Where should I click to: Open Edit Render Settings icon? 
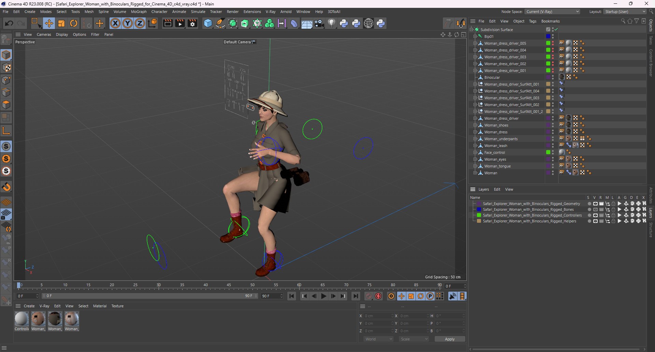(192, 23)
